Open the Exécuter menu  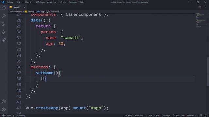pos(62,2)
